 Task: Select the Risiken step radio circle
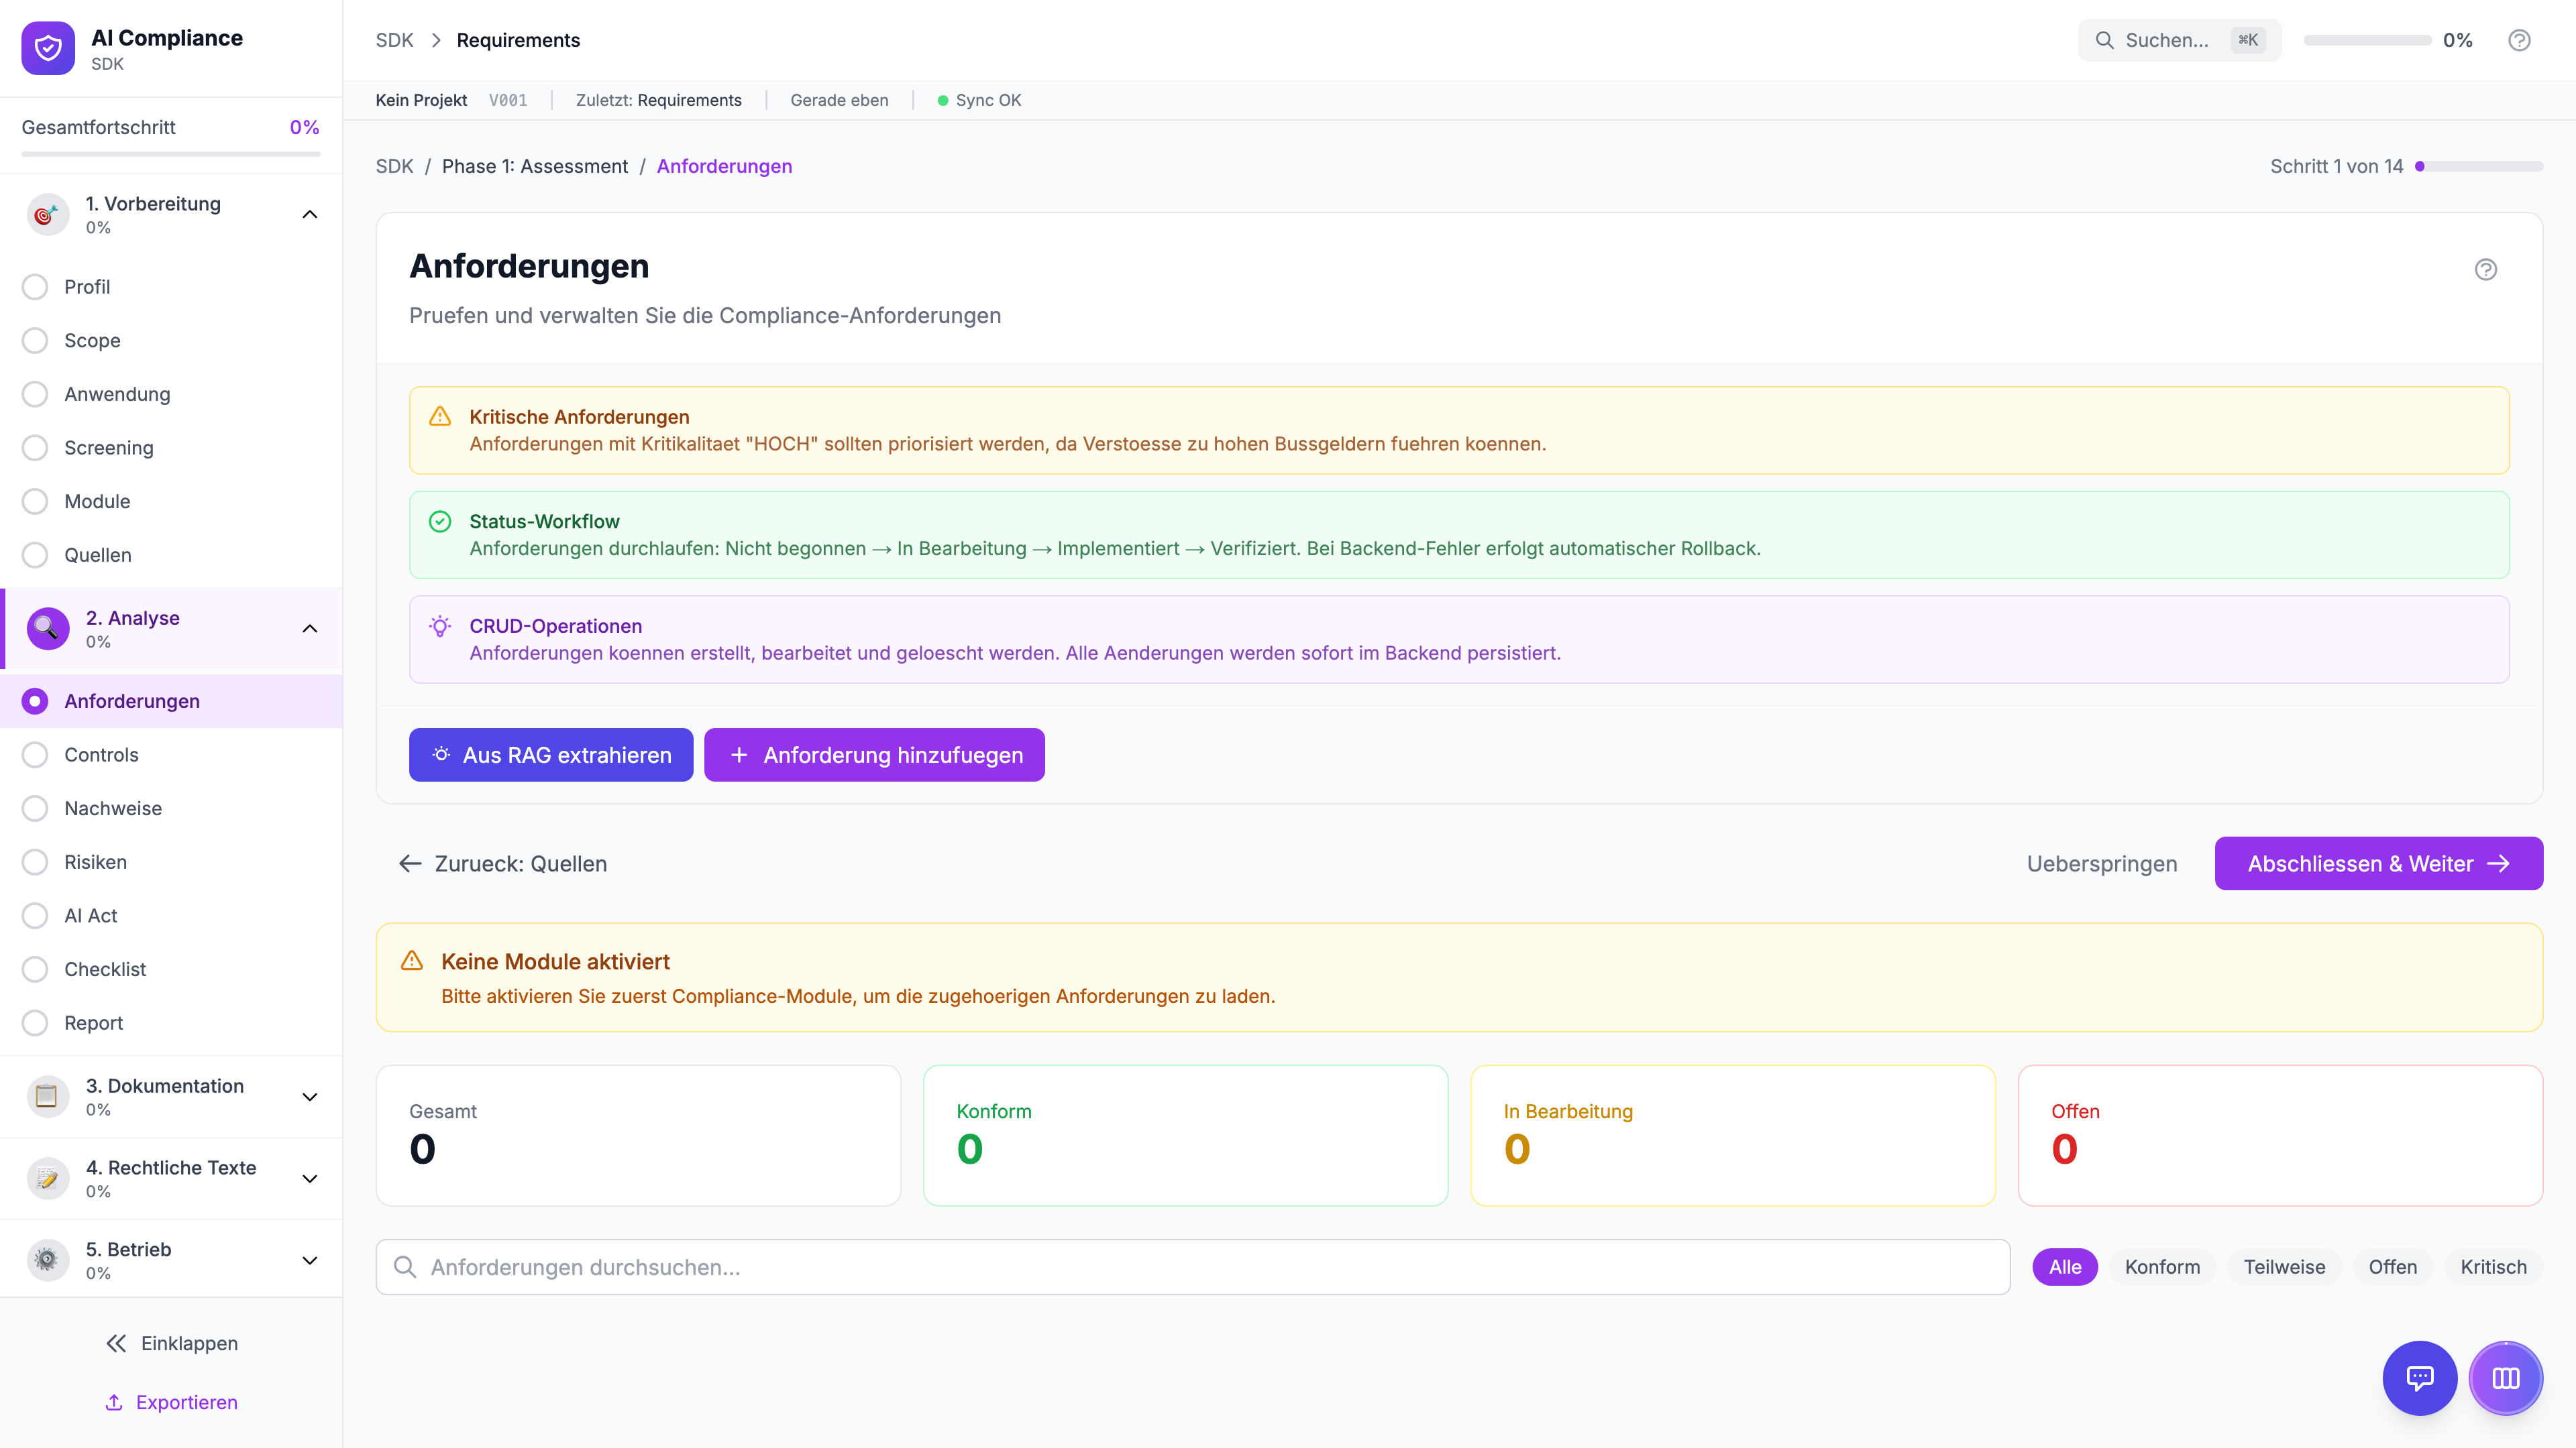point(35,861)
